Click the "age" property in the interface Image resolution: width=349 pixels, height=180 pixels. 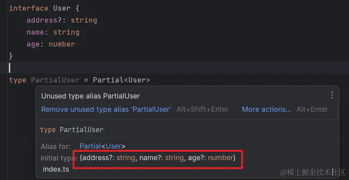click(x=33, y=44)
